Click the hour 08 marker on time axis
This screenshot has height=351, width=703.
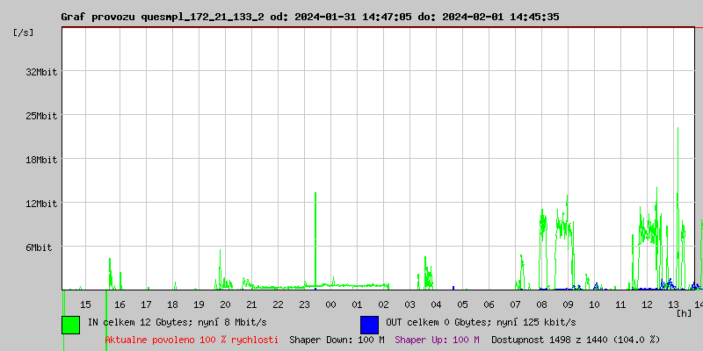(x=541, y=304)
